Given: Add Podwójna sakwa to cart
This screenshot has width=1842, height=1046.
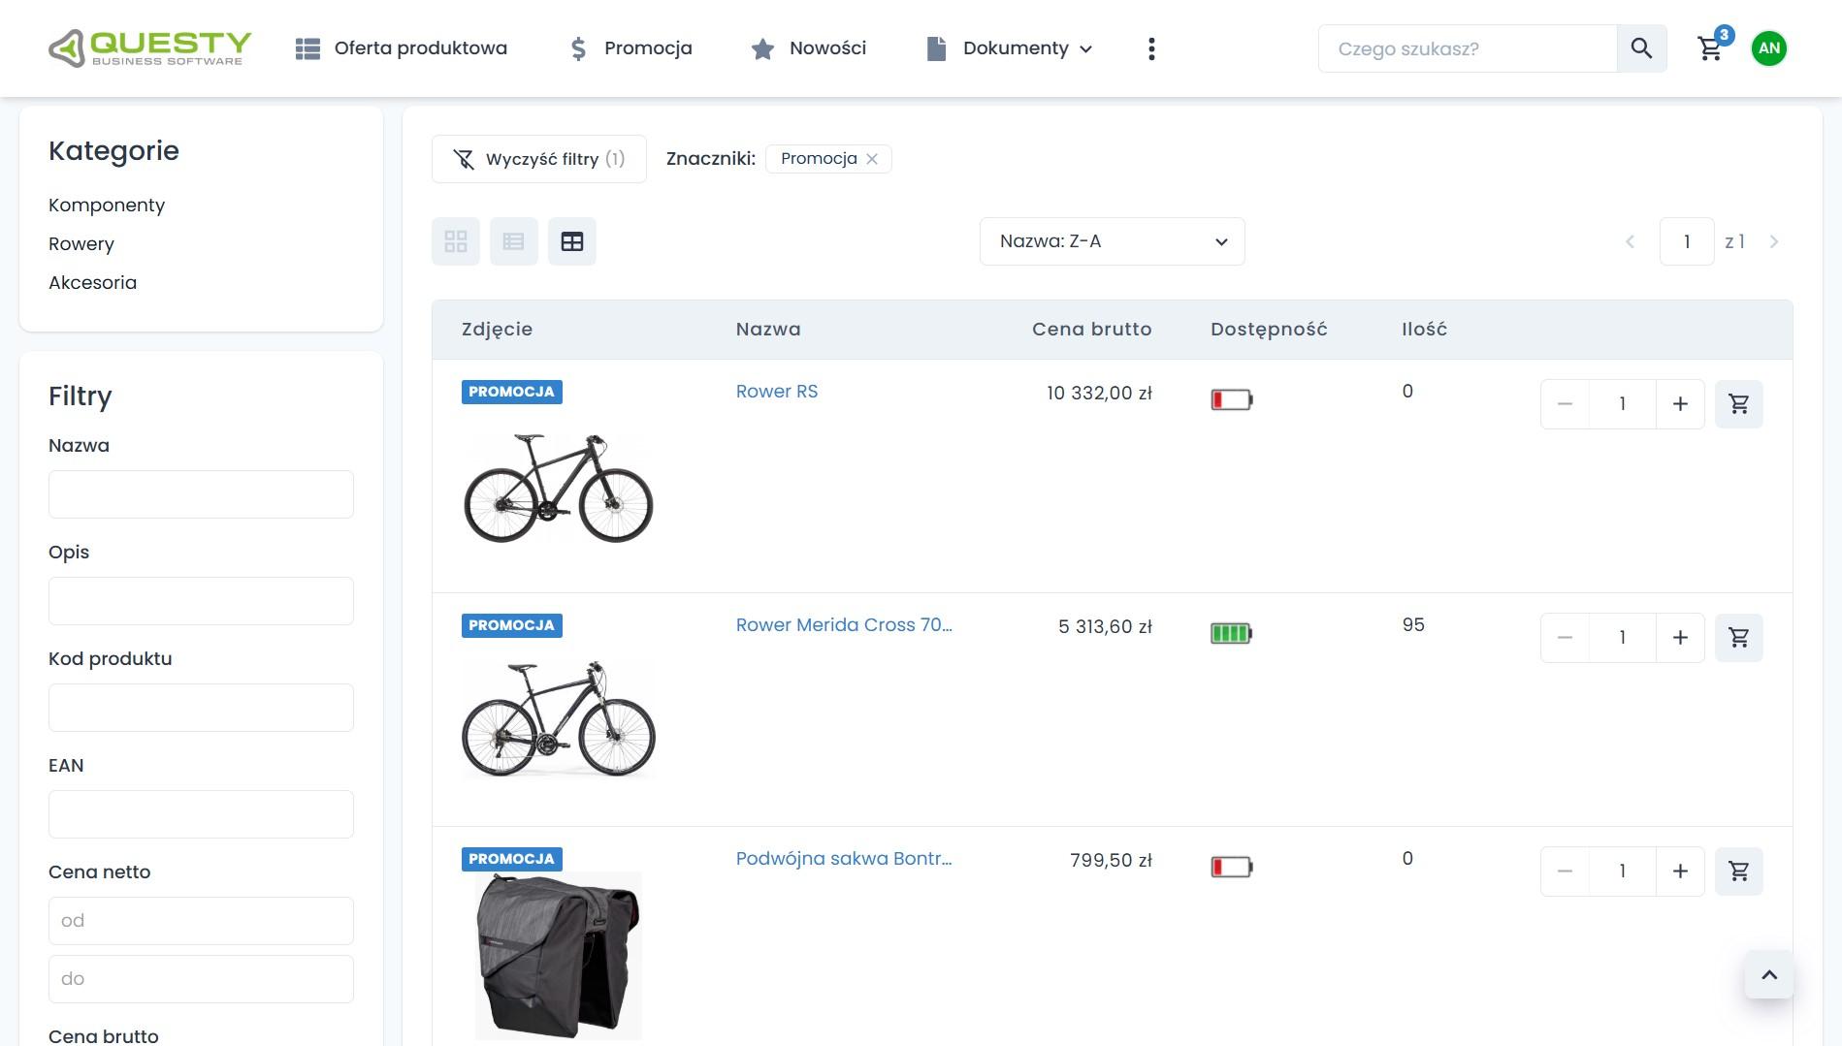Looking at the screenshot, I should 1739,872.
